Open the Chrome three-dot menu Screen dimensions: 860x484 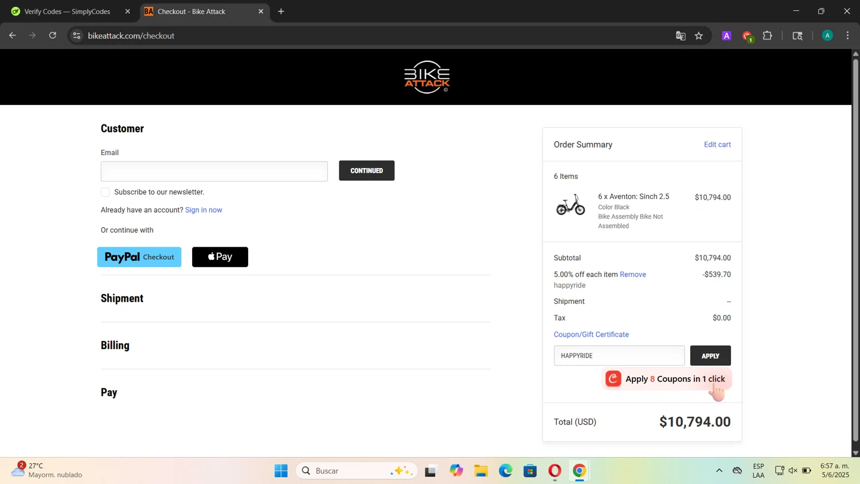click(x=847, y=36)
